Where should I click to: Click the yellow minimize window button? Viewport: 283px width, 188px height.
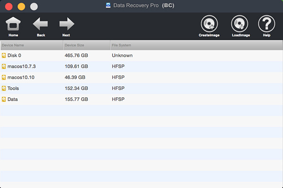pyautogui.click(x=21, y=7)
